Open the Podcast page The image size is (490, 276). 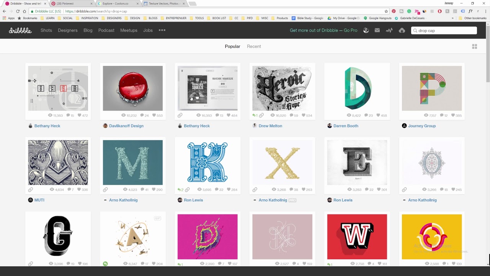[x=106, y=30]
